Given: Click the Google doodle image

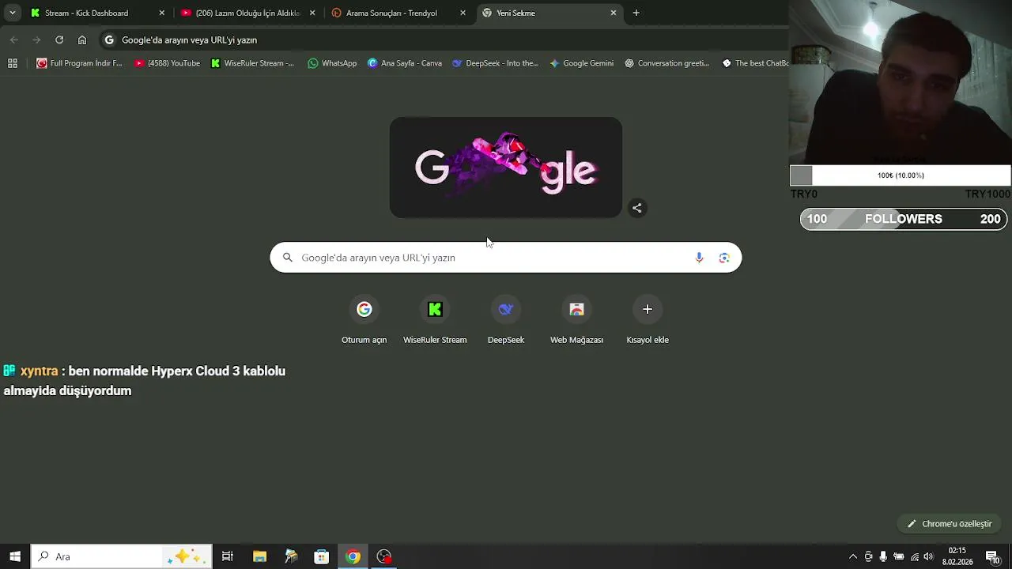Looking at the screenshot, I should 506,168.
